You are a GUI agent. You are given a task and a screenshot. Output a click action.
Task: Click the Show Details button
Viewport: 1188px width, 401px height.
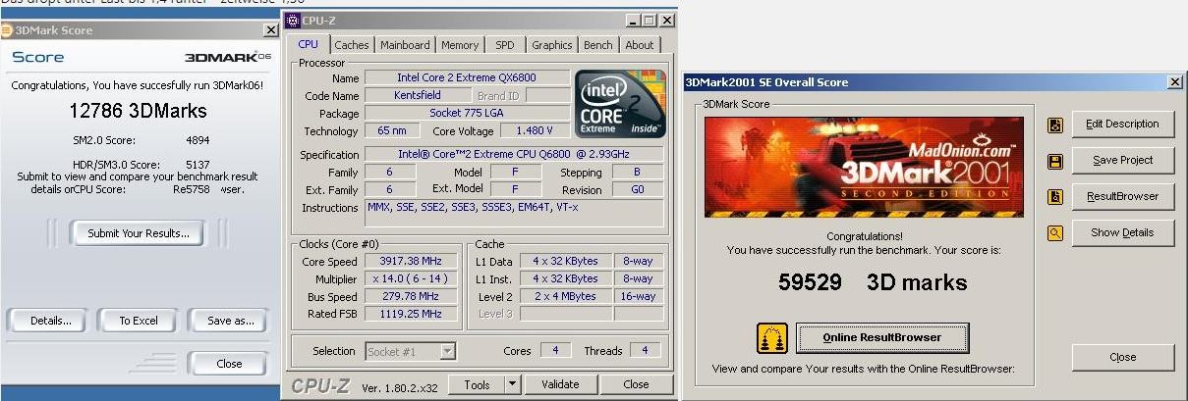1121,232
